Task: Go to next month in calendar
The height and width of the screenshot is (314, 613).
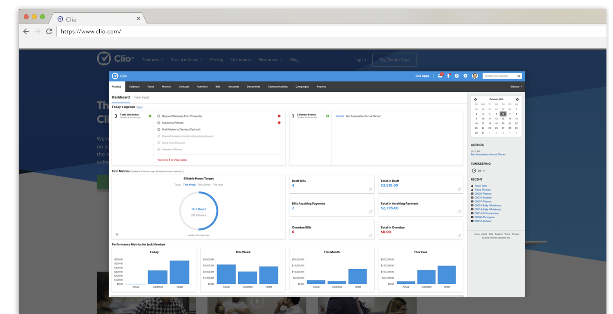Action: click(x=517, y=99)
